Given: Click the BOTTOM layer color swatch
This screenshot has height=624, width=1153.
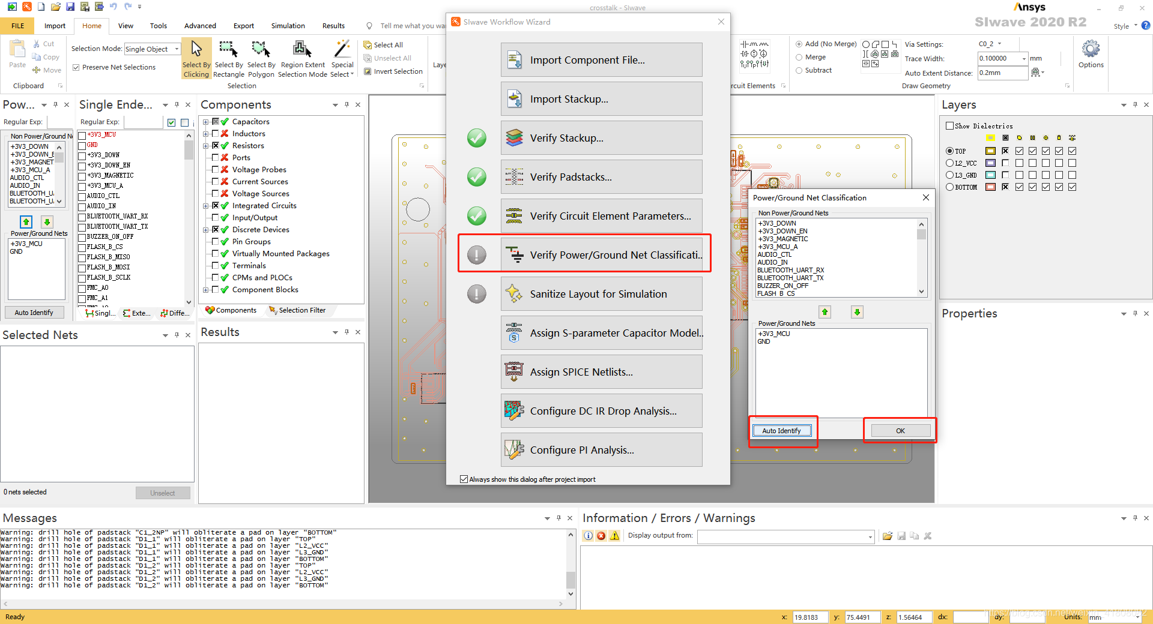Looking at the screenshot, I should [990, 187].
